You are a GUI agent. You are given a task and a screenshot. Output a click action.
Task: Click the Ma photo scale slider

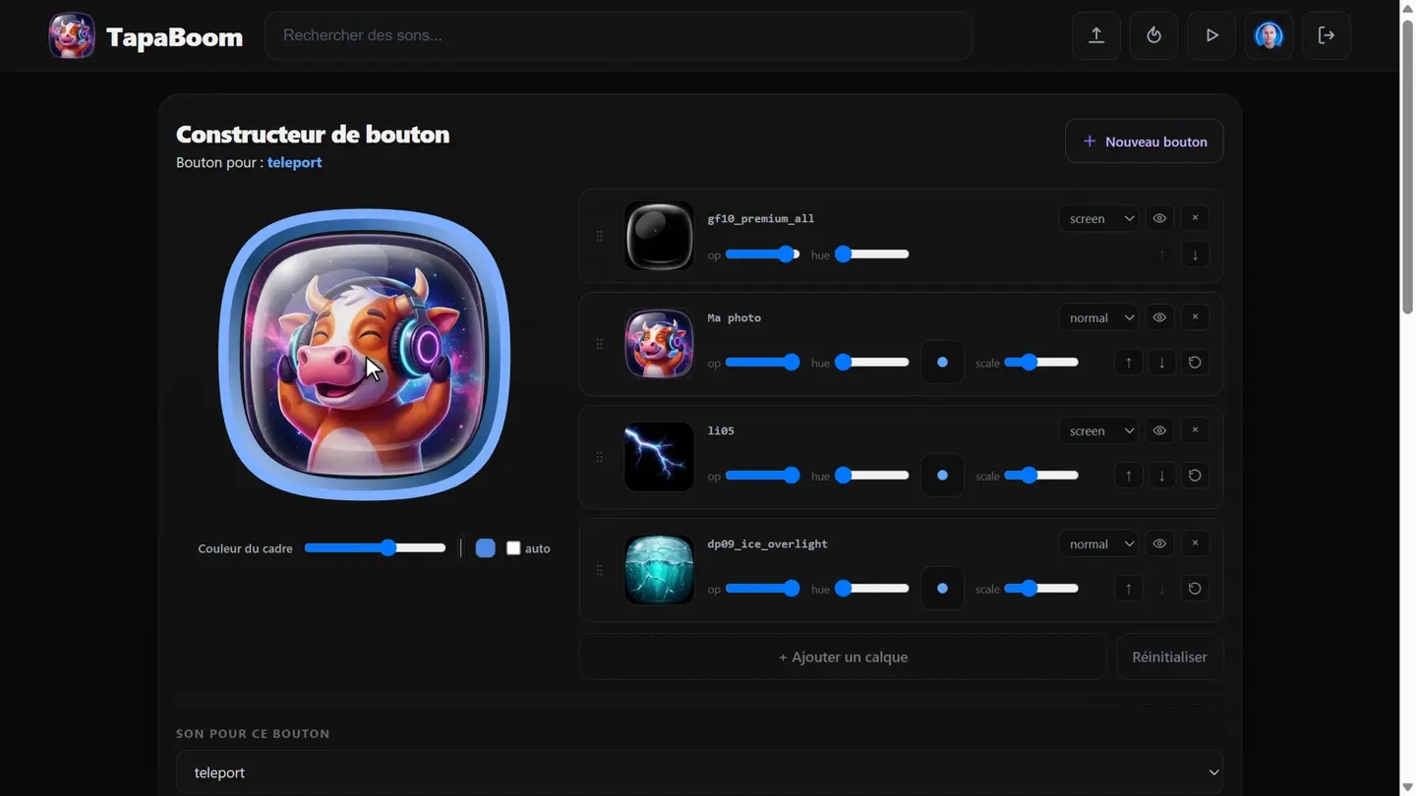pos(1041,363)
